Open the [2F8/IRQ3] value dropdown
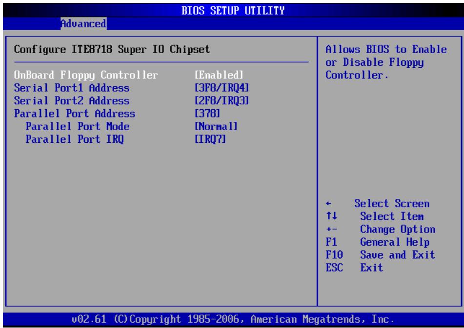This screenshot has height=328, width=464. pyautogui.click(x=222, y=101)
